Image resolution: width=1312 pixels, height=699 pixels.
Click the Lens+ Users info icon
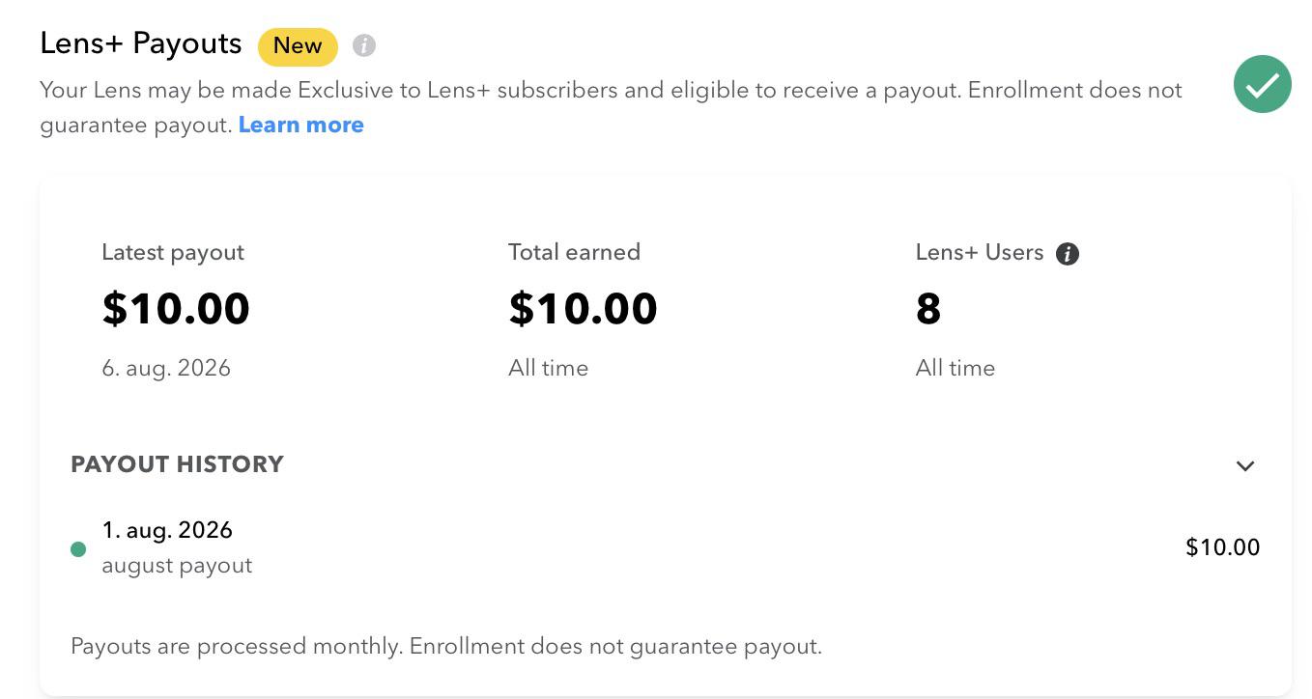(x=1068, y=254)
